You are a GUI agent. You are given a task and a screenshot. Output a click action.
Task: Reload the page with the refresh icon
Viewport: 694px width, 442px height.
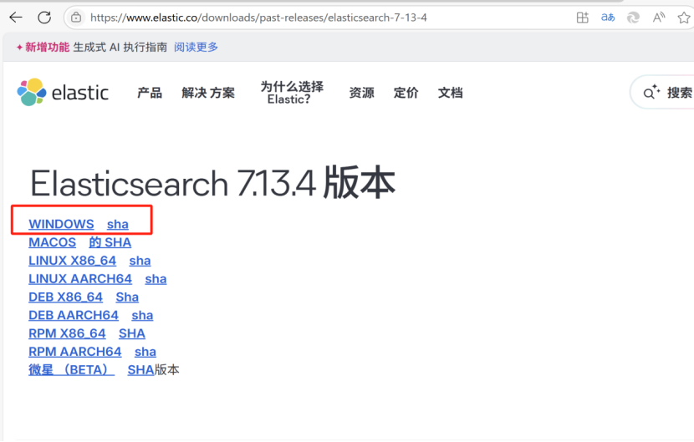coord(44,18)
